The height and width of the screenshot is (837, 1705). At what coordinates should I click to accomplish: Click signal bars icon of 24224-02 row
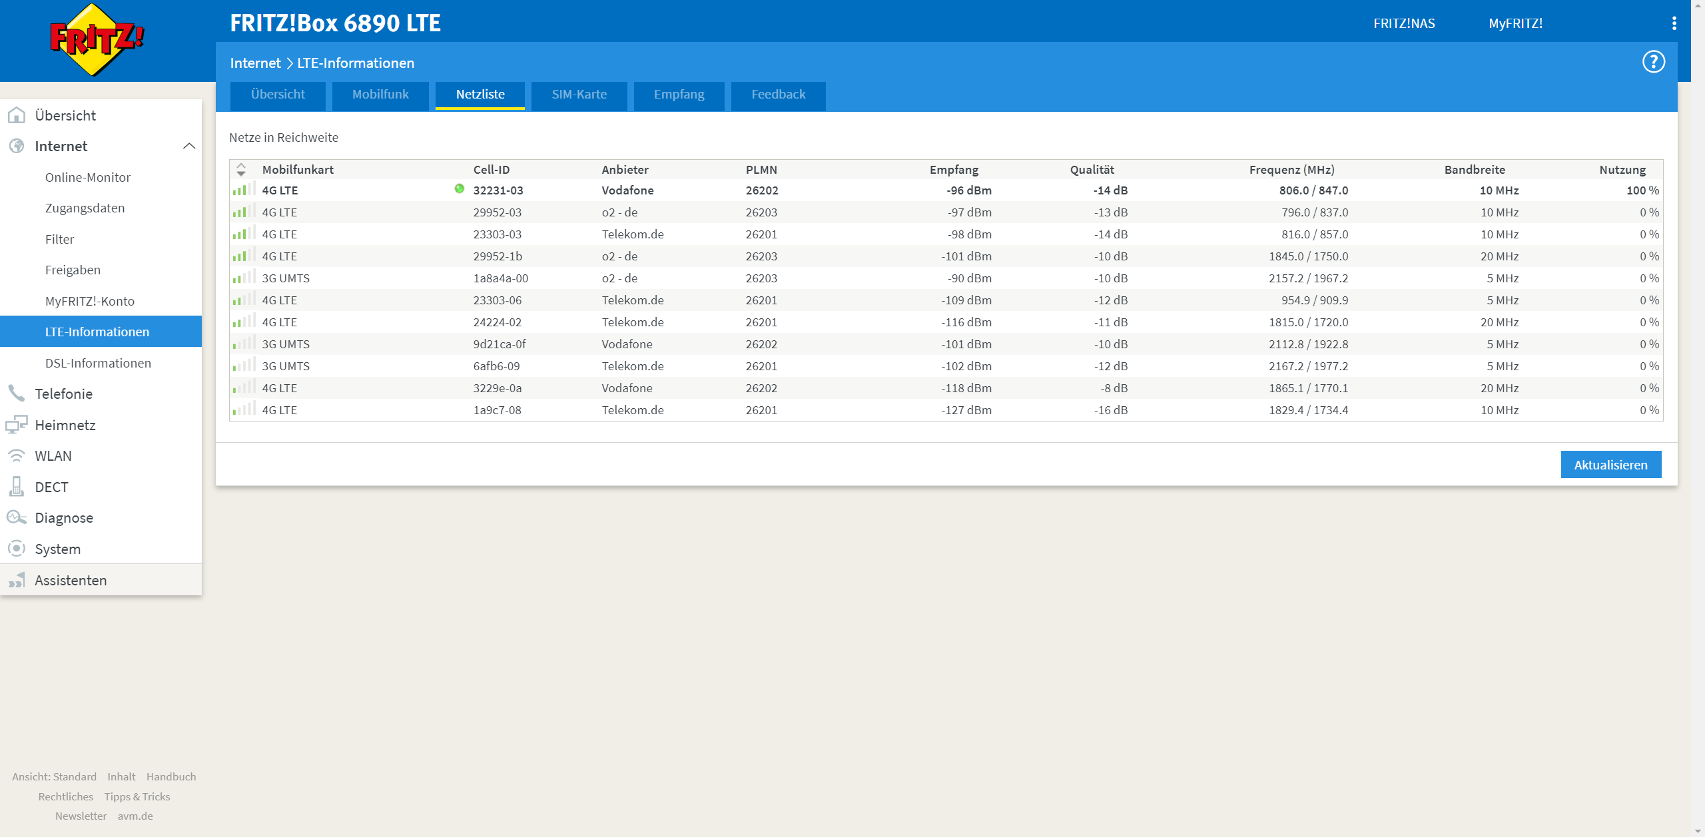coord(244,321)
